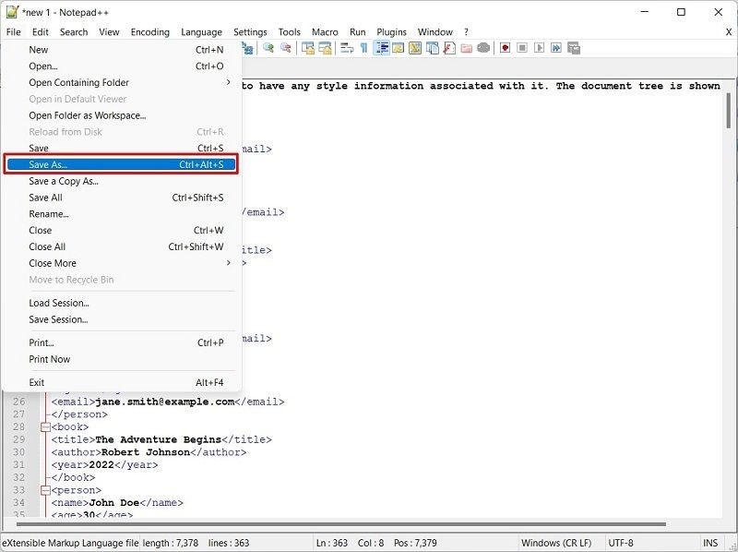
Task: Toggle the Show Indent Guide icon
Action: 381,48
